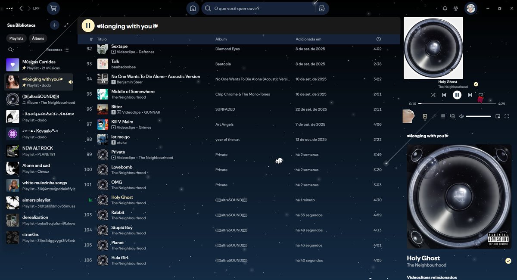Open the shopping cart marketplace icon
This screenshot has width=517, height=280.
click(53, 8)
